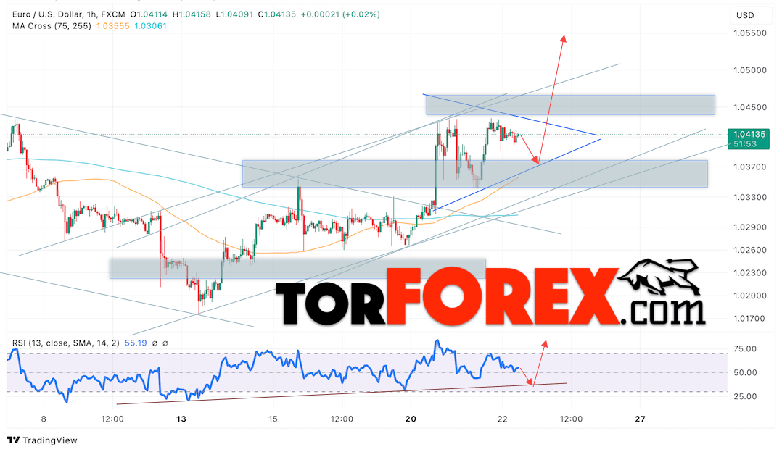Image resolution: width=782 pixels, height=452 pixels.
Task: Click the 75.00 RSI axis label
Action: pos(745,349)
